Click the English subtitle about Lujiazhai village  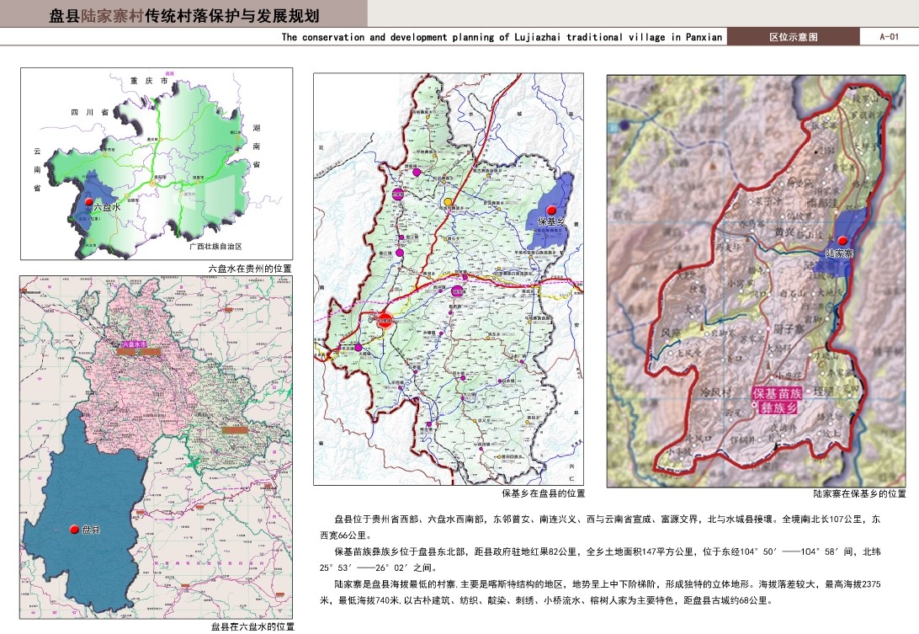tap(502, 37)
